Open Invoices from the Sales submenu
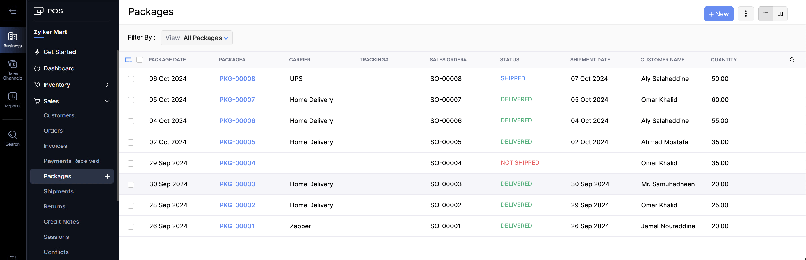 pos(55,146)
